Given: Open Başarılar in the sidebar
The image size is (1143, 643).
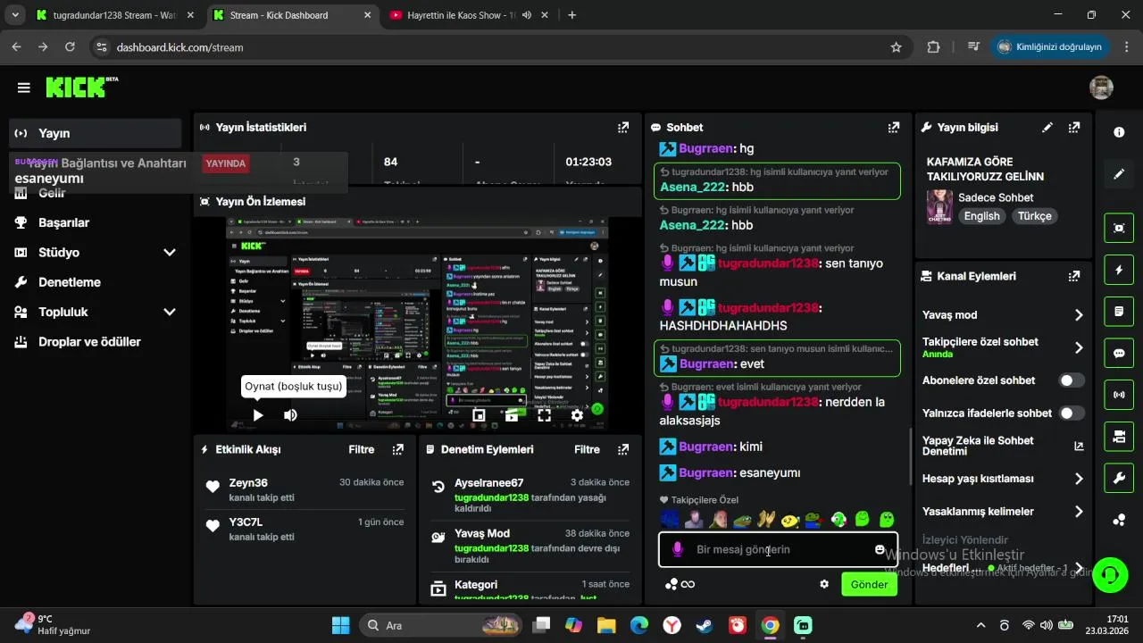Looking at the screenshot, I should pos(96,222).
